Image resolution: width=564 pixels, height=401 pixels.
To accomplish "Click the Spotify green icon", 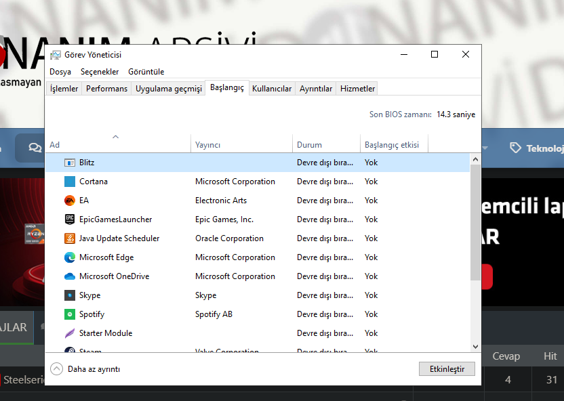I will point(69,314).
